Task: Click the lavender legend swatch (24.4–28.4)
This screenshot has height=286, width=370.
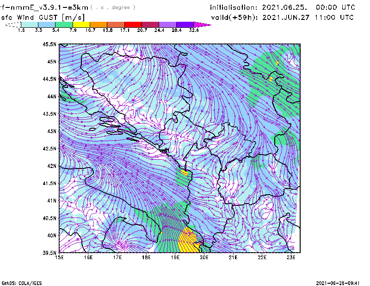Action: coord(167,25)
